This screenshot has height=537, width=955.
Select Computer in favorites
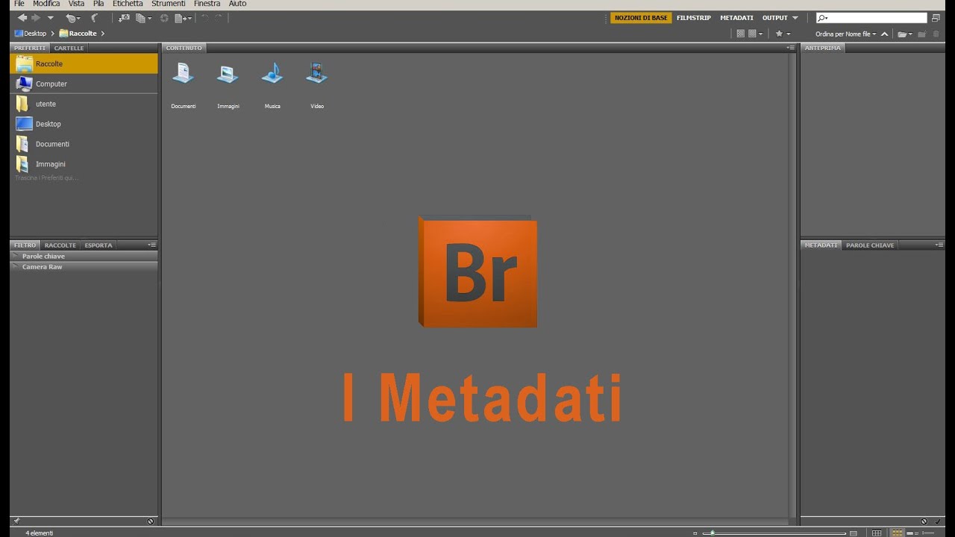pyautogui.click(x=84, y=84)
